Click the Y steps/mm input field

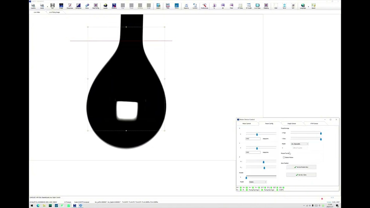click(x=253, y=152)
